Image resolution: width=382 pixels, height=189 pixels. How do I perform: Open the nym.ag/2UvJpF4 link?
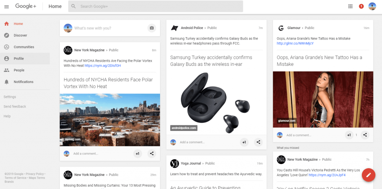point(327,175)
